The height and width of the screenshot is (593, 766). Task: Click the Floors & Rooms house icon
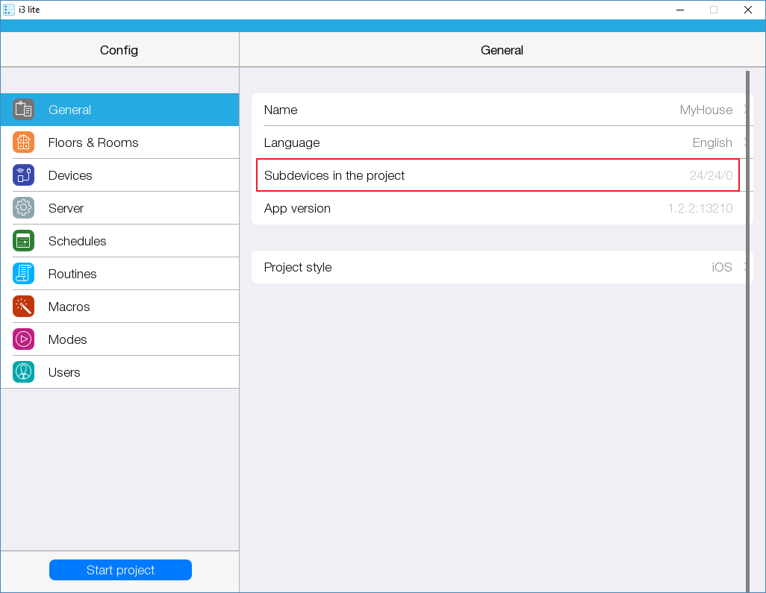click(23, 142)
